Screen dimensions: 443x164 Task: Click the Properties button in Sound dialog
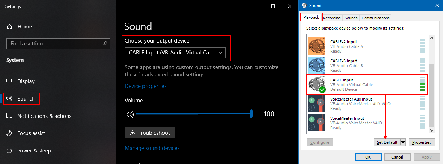[422, 142]
